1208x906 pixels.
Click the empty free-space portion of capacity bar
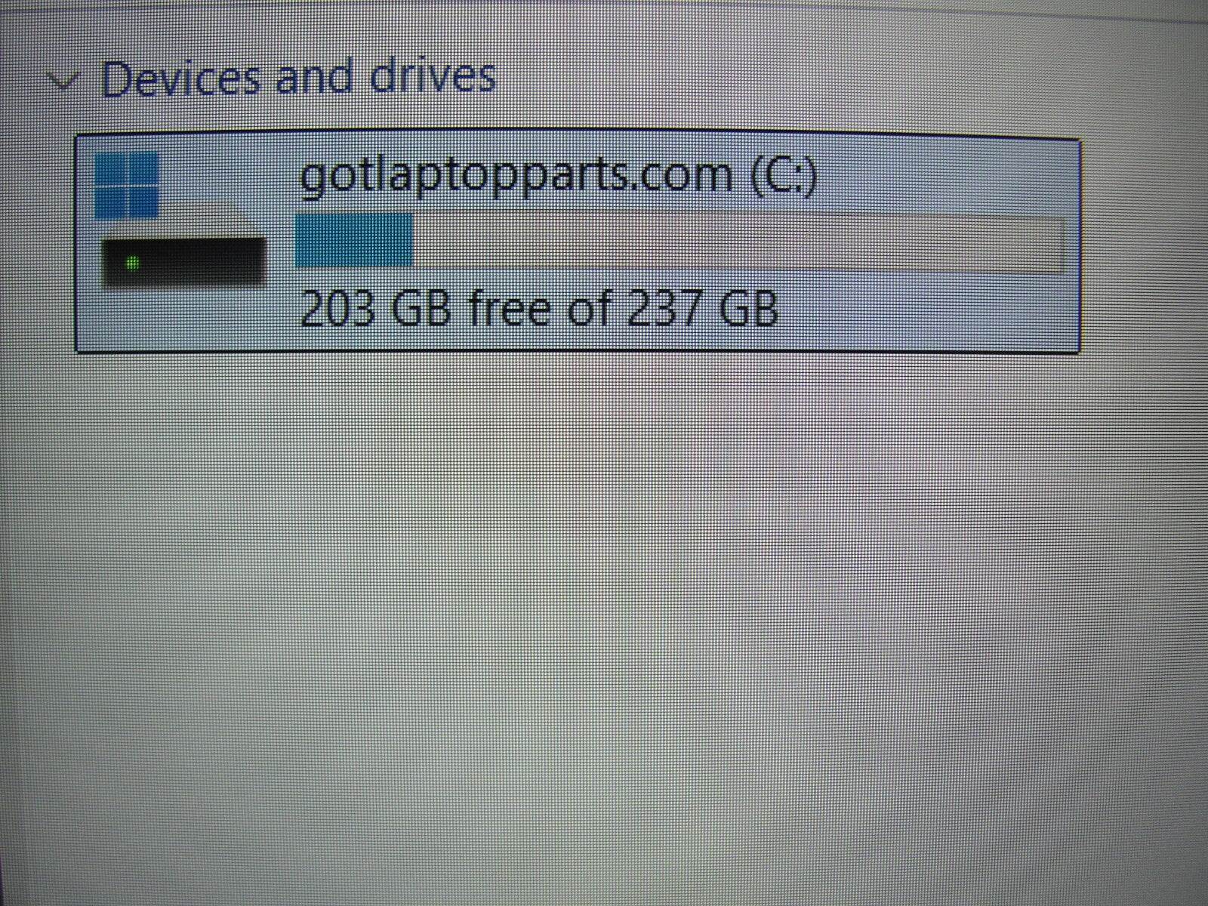coord(738,243)
